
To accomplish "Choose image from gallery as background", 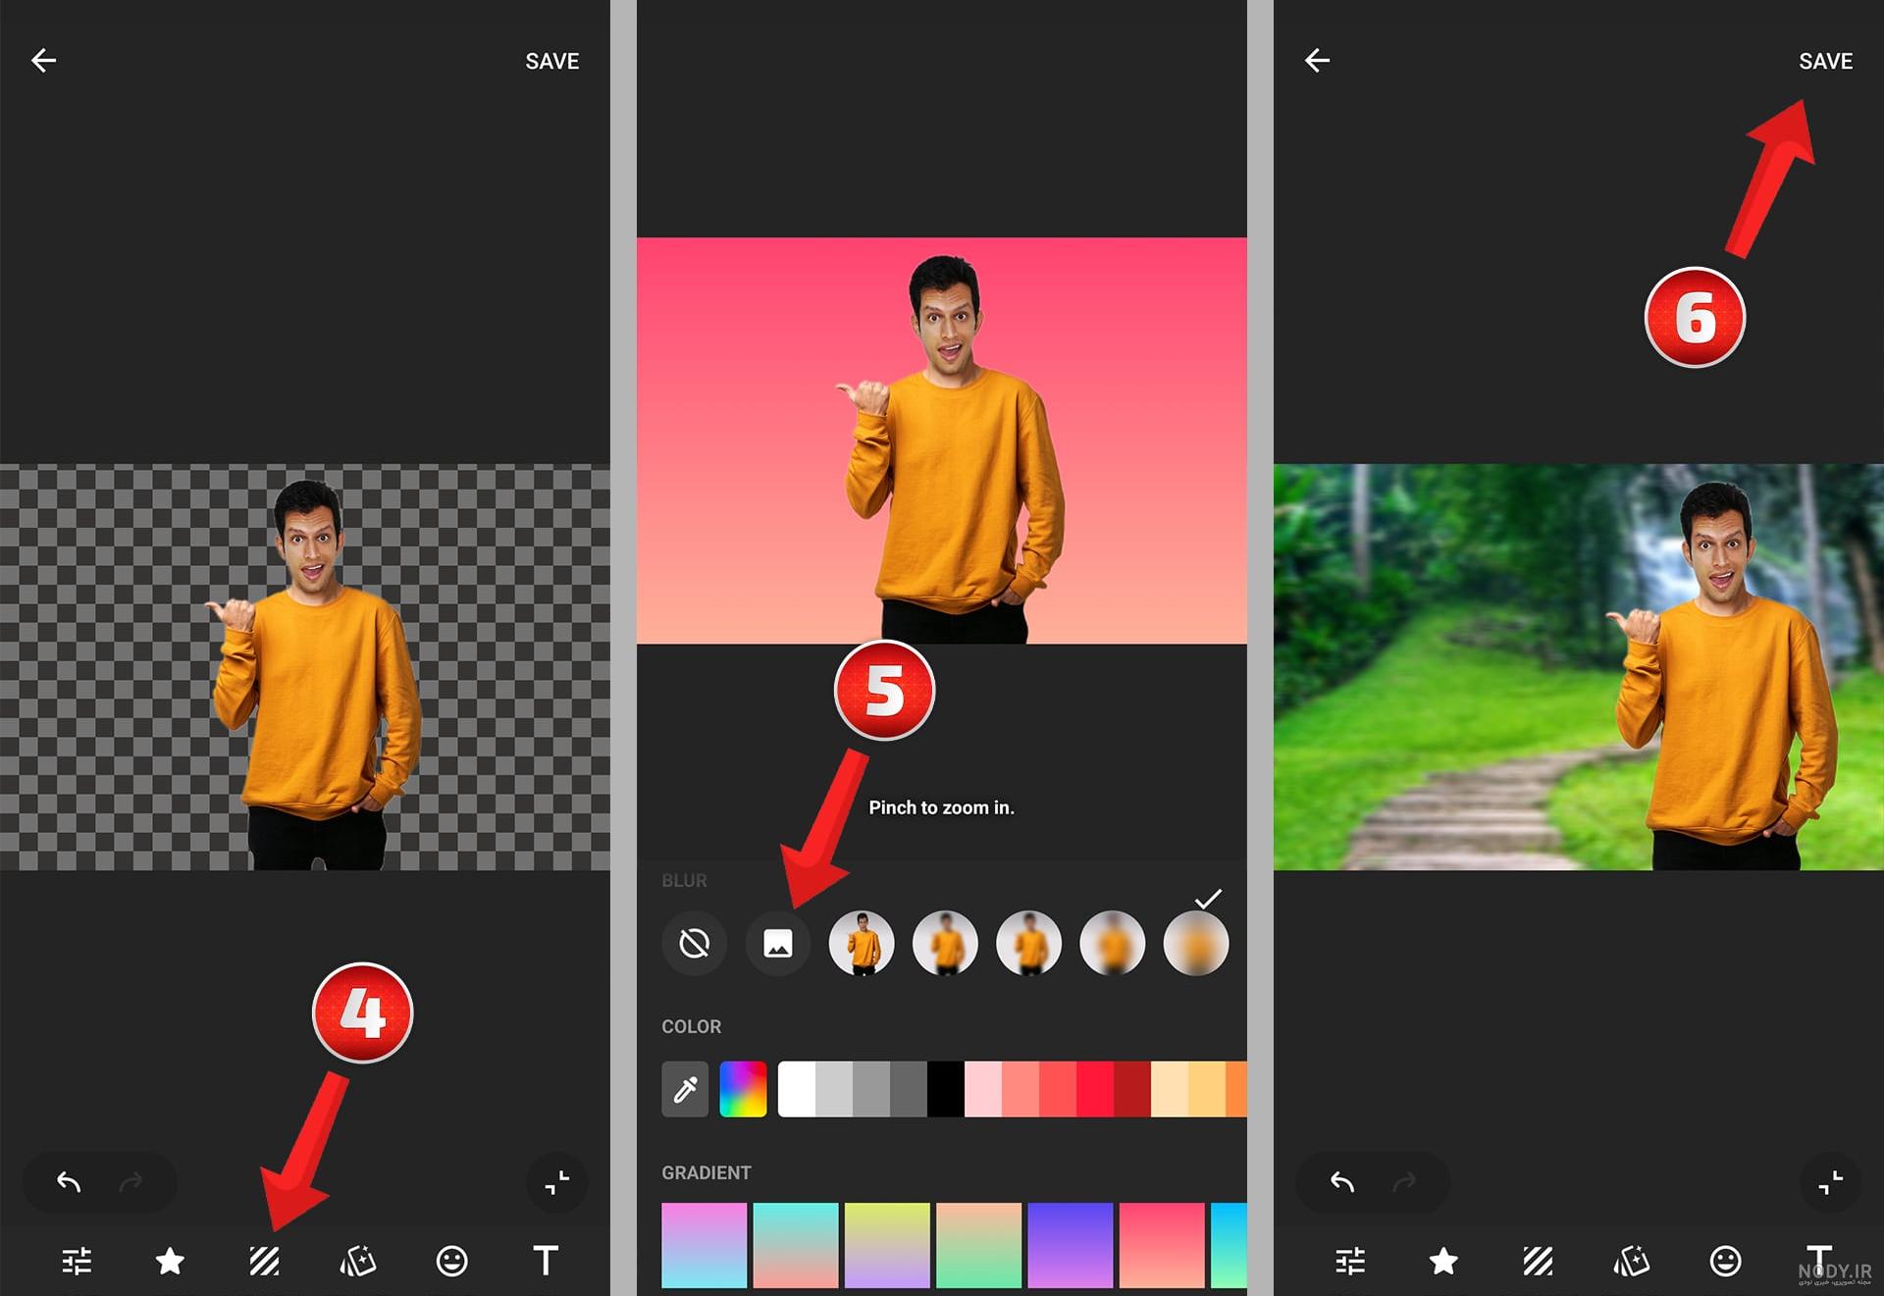I will point(778,944).
